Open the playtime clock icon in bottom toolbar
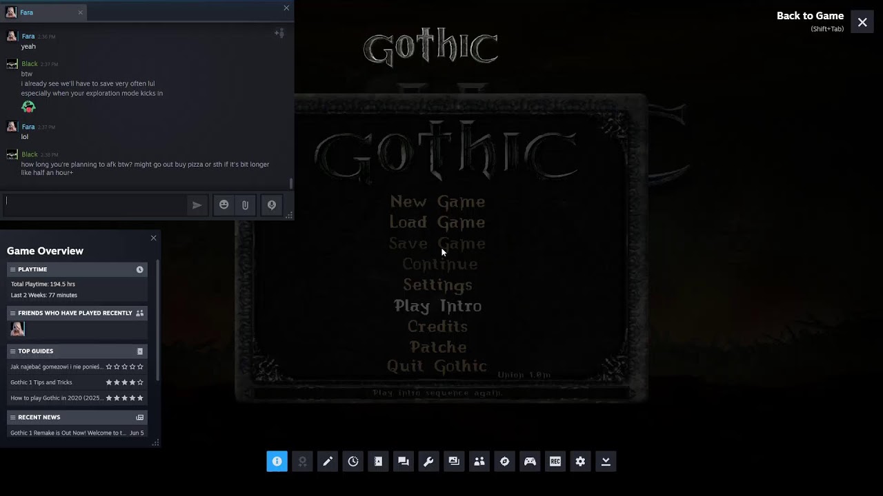 click(353, 462)
